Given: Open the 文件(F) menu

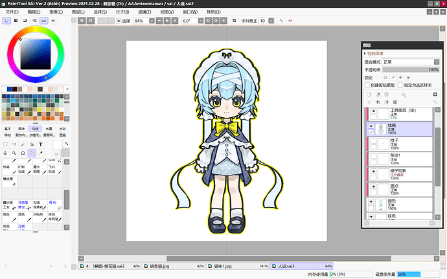Looking at the screenshot, I should click(12, 12).
